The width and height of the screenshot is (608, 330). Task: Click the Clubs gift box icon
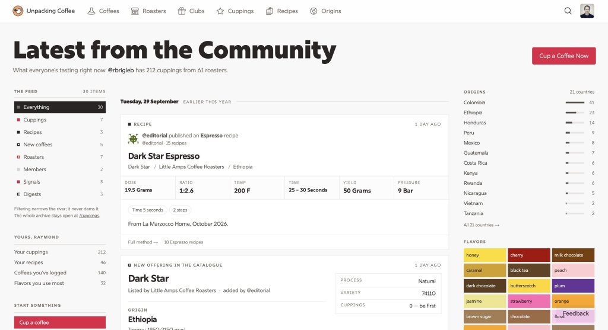pyautogui.click(x=182, y=11)
